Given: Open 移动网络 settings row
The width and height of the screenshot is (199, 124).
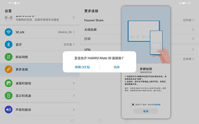Looking at the screenshot, I should (40, 57).
